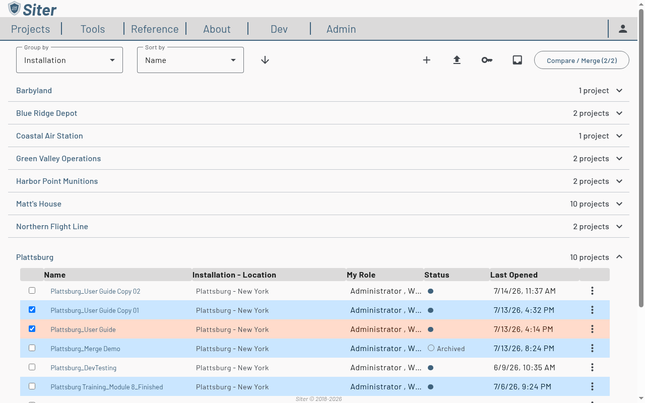Open the inbox tray icon
Viewport: 645px width, 403px height.
coord(517,60)
